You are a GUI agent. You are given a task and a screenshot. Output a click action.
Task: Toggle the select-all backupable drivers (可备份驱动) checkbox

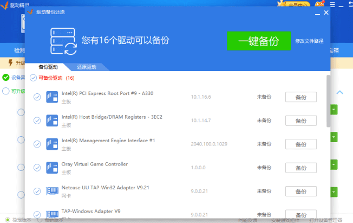[x=33, y=78]
